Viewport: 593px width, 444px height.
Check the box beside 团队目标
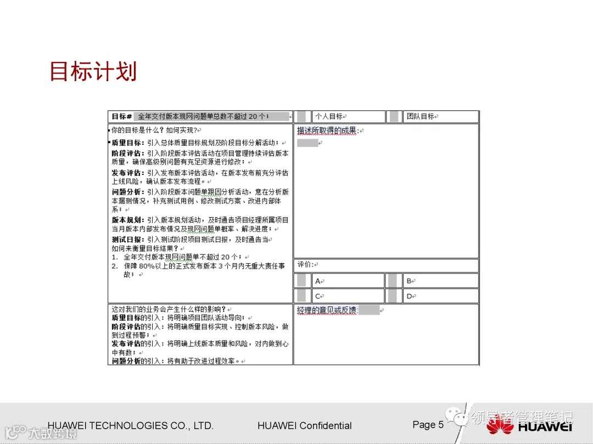point(395,116)
